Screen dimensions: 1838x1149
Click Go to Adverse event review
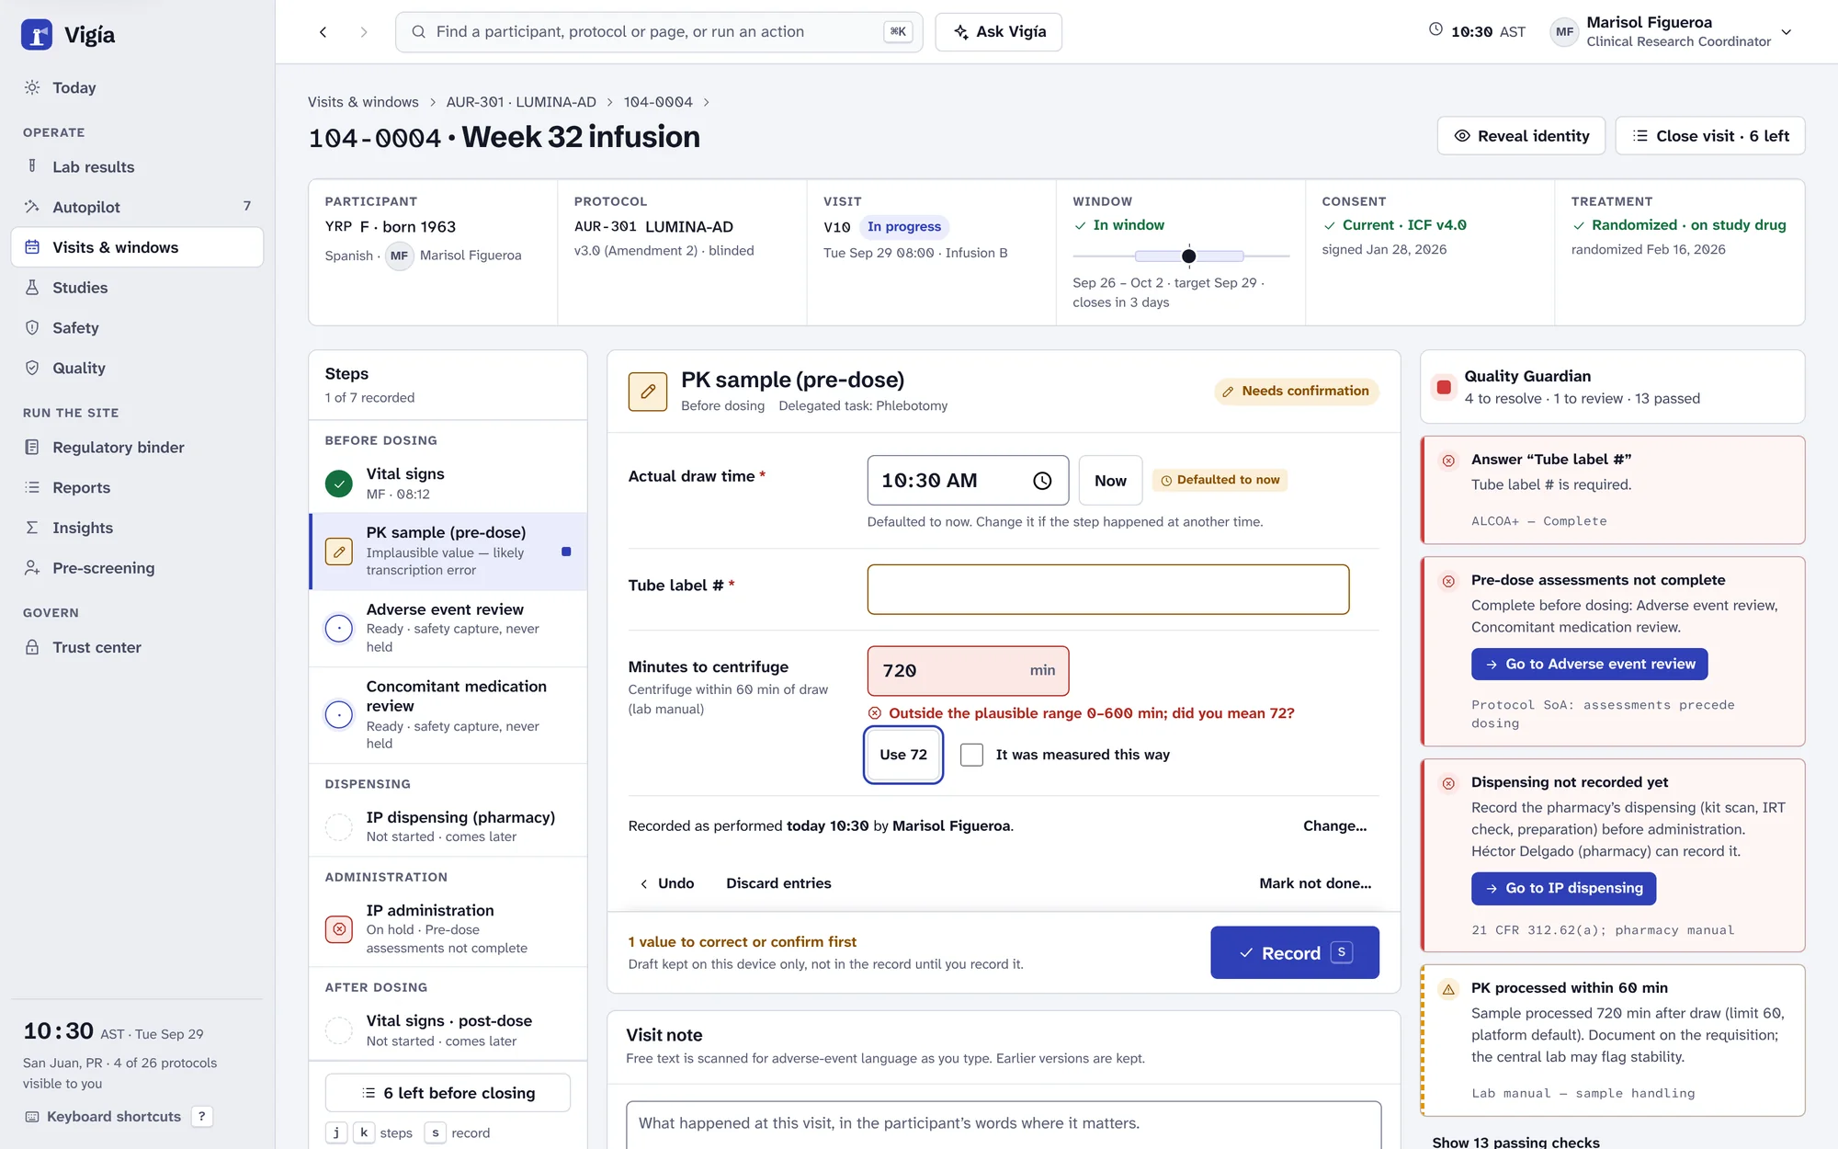click(x=1589, y=665)
